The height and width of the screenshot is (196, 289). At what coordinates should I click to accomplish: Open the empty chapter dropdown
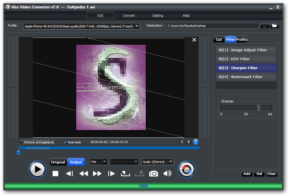pyautogui.click(x=124, y=162)
